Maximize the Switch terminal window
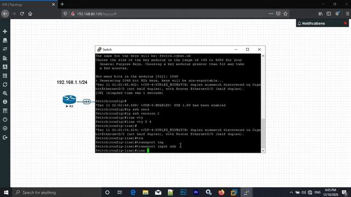 [x=247, y=49]
